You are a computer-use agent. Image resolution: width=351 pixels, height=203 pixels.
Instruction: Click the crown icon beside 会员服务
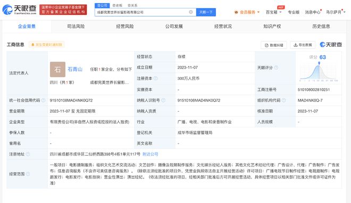click(236, 12)
